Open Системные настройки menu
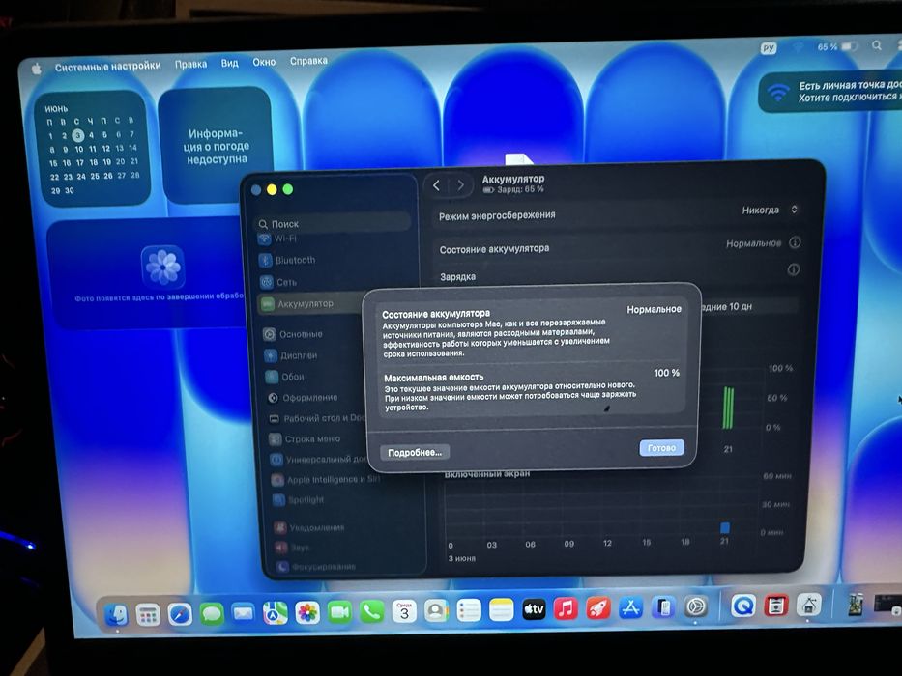This screenshot has height=676, width=902. coord(107,66)
